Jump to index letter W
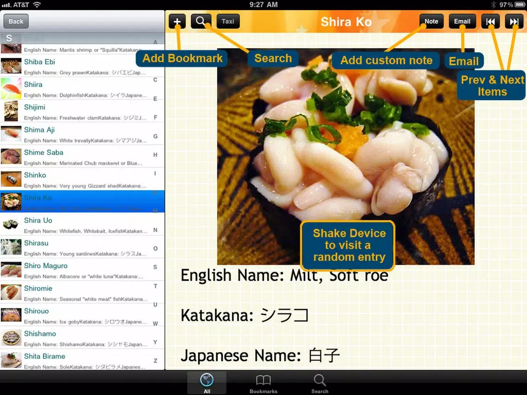The image size is (527, 395). 155,324
